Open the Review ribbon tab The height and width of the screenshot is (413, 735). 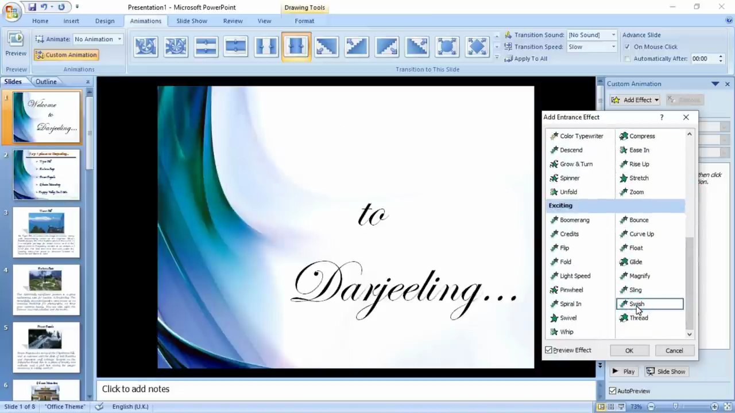click(x=233, y=21)
